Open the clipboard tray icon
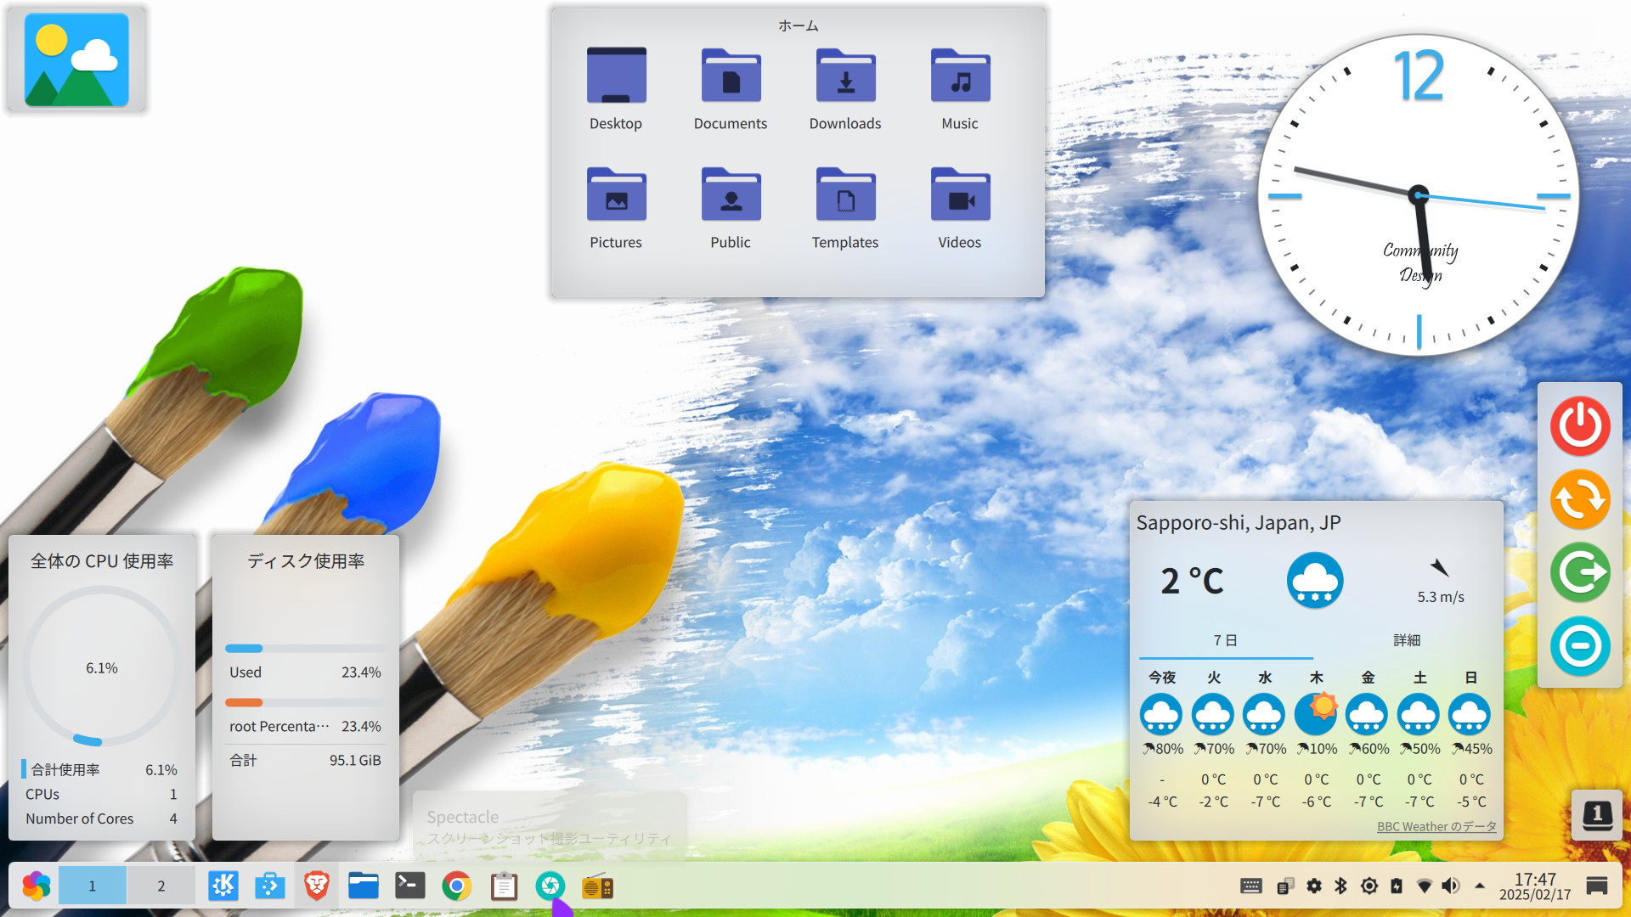 (1285, 886)
